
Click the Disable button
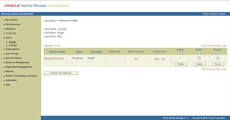pos(199,64)
